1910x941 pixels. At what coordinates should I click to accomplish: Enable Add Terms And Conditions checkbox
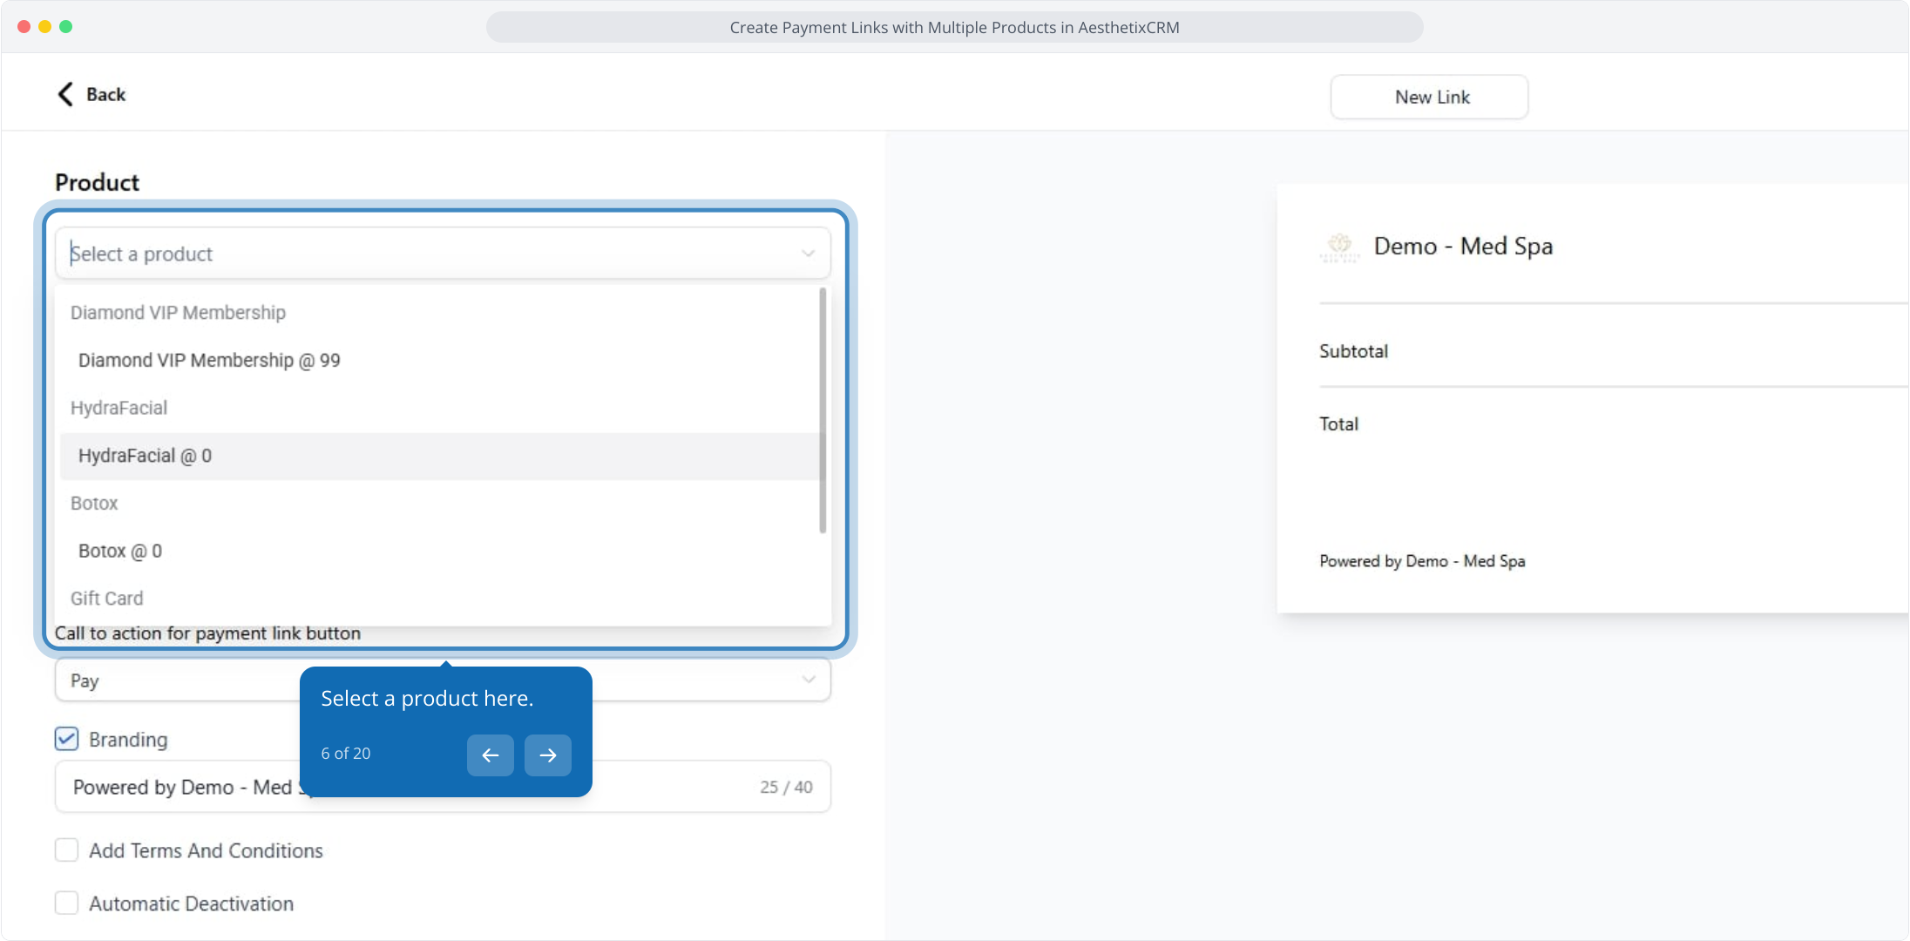point(66,850)
